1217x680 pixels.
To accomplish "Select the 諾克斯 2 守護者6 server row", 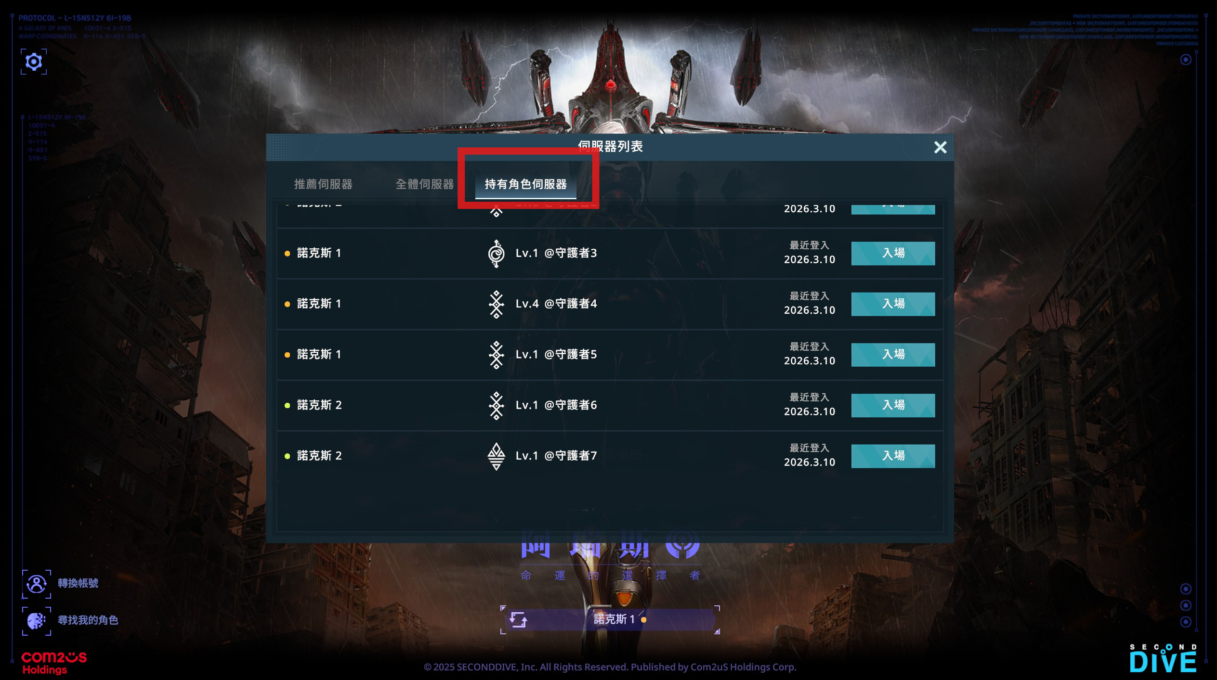I will pos(610,405).
